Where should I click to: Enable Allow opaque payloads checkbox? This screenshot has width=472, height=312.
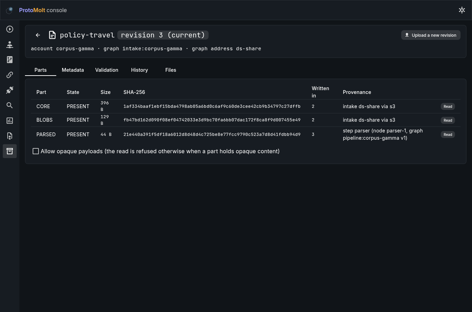pyautogui.click(x=36, y=151)
